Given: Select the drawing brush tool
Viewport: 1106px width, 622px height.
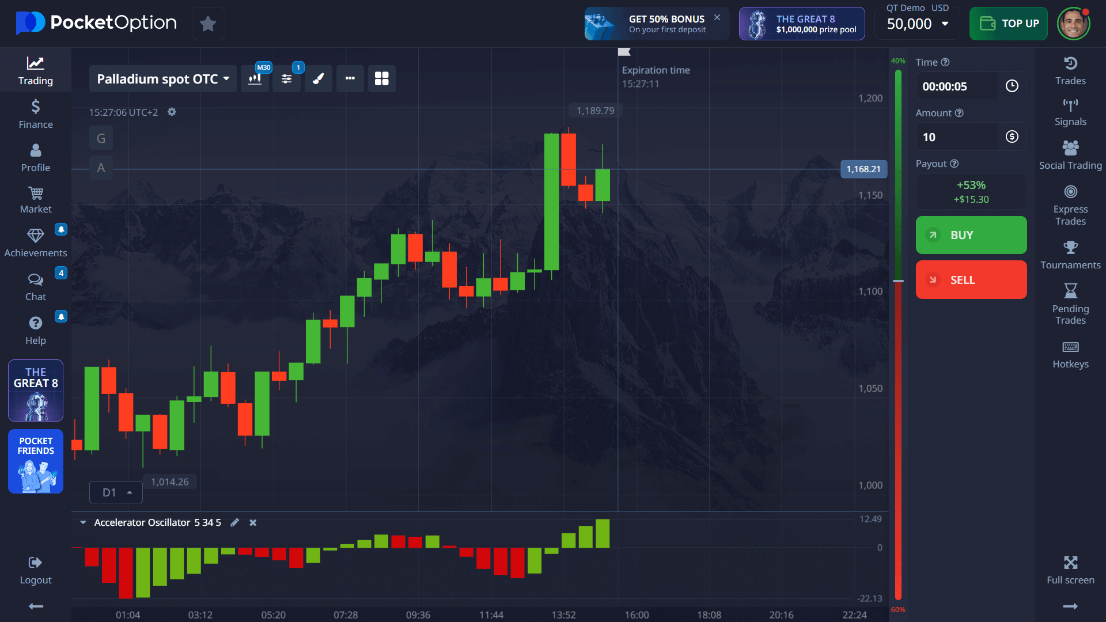Looking at the screenshot, I should pos(318,79).
